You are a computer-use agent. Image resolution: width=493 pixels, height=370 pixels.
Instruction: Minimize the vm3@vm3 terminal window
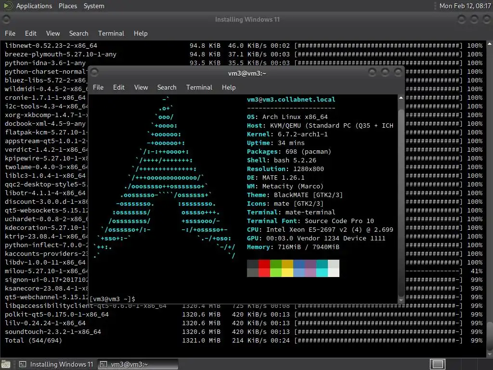372,73
